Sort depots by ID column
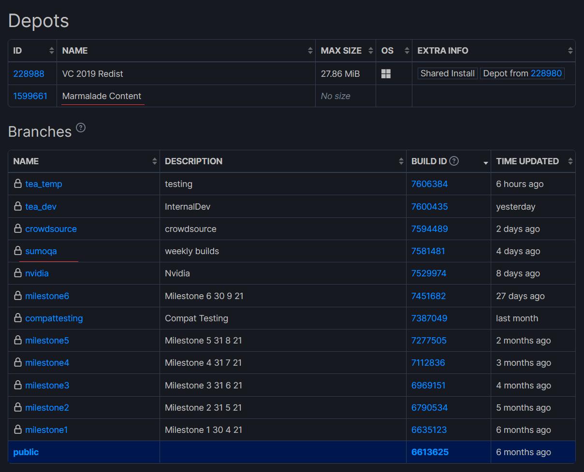Image resolution: width=584 pixels, height=472 pixels. pos(52,51)
